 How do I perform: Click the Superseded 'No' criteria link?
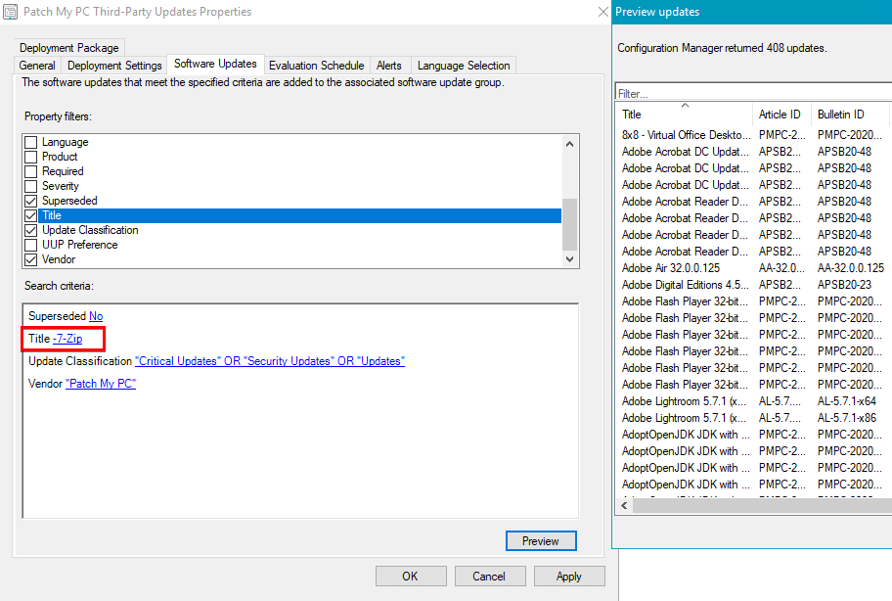(x=96, y=316)
